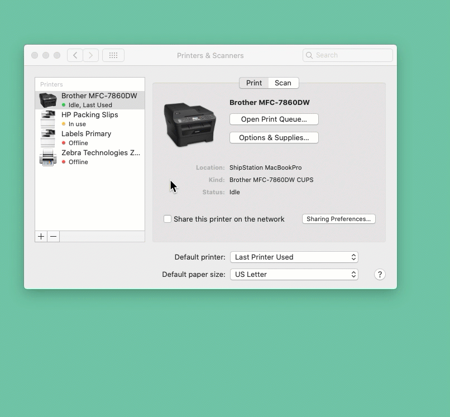The image size is (450, 417).
Task: Open the Default printer dropdown
Action: click(294, 257)
